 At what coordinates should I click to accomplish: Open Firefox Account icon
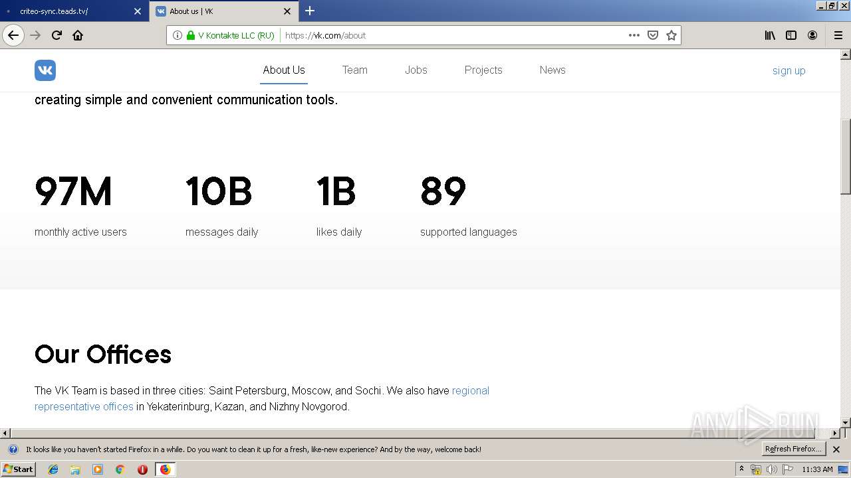pyautogui.click(x=812, y=35)
